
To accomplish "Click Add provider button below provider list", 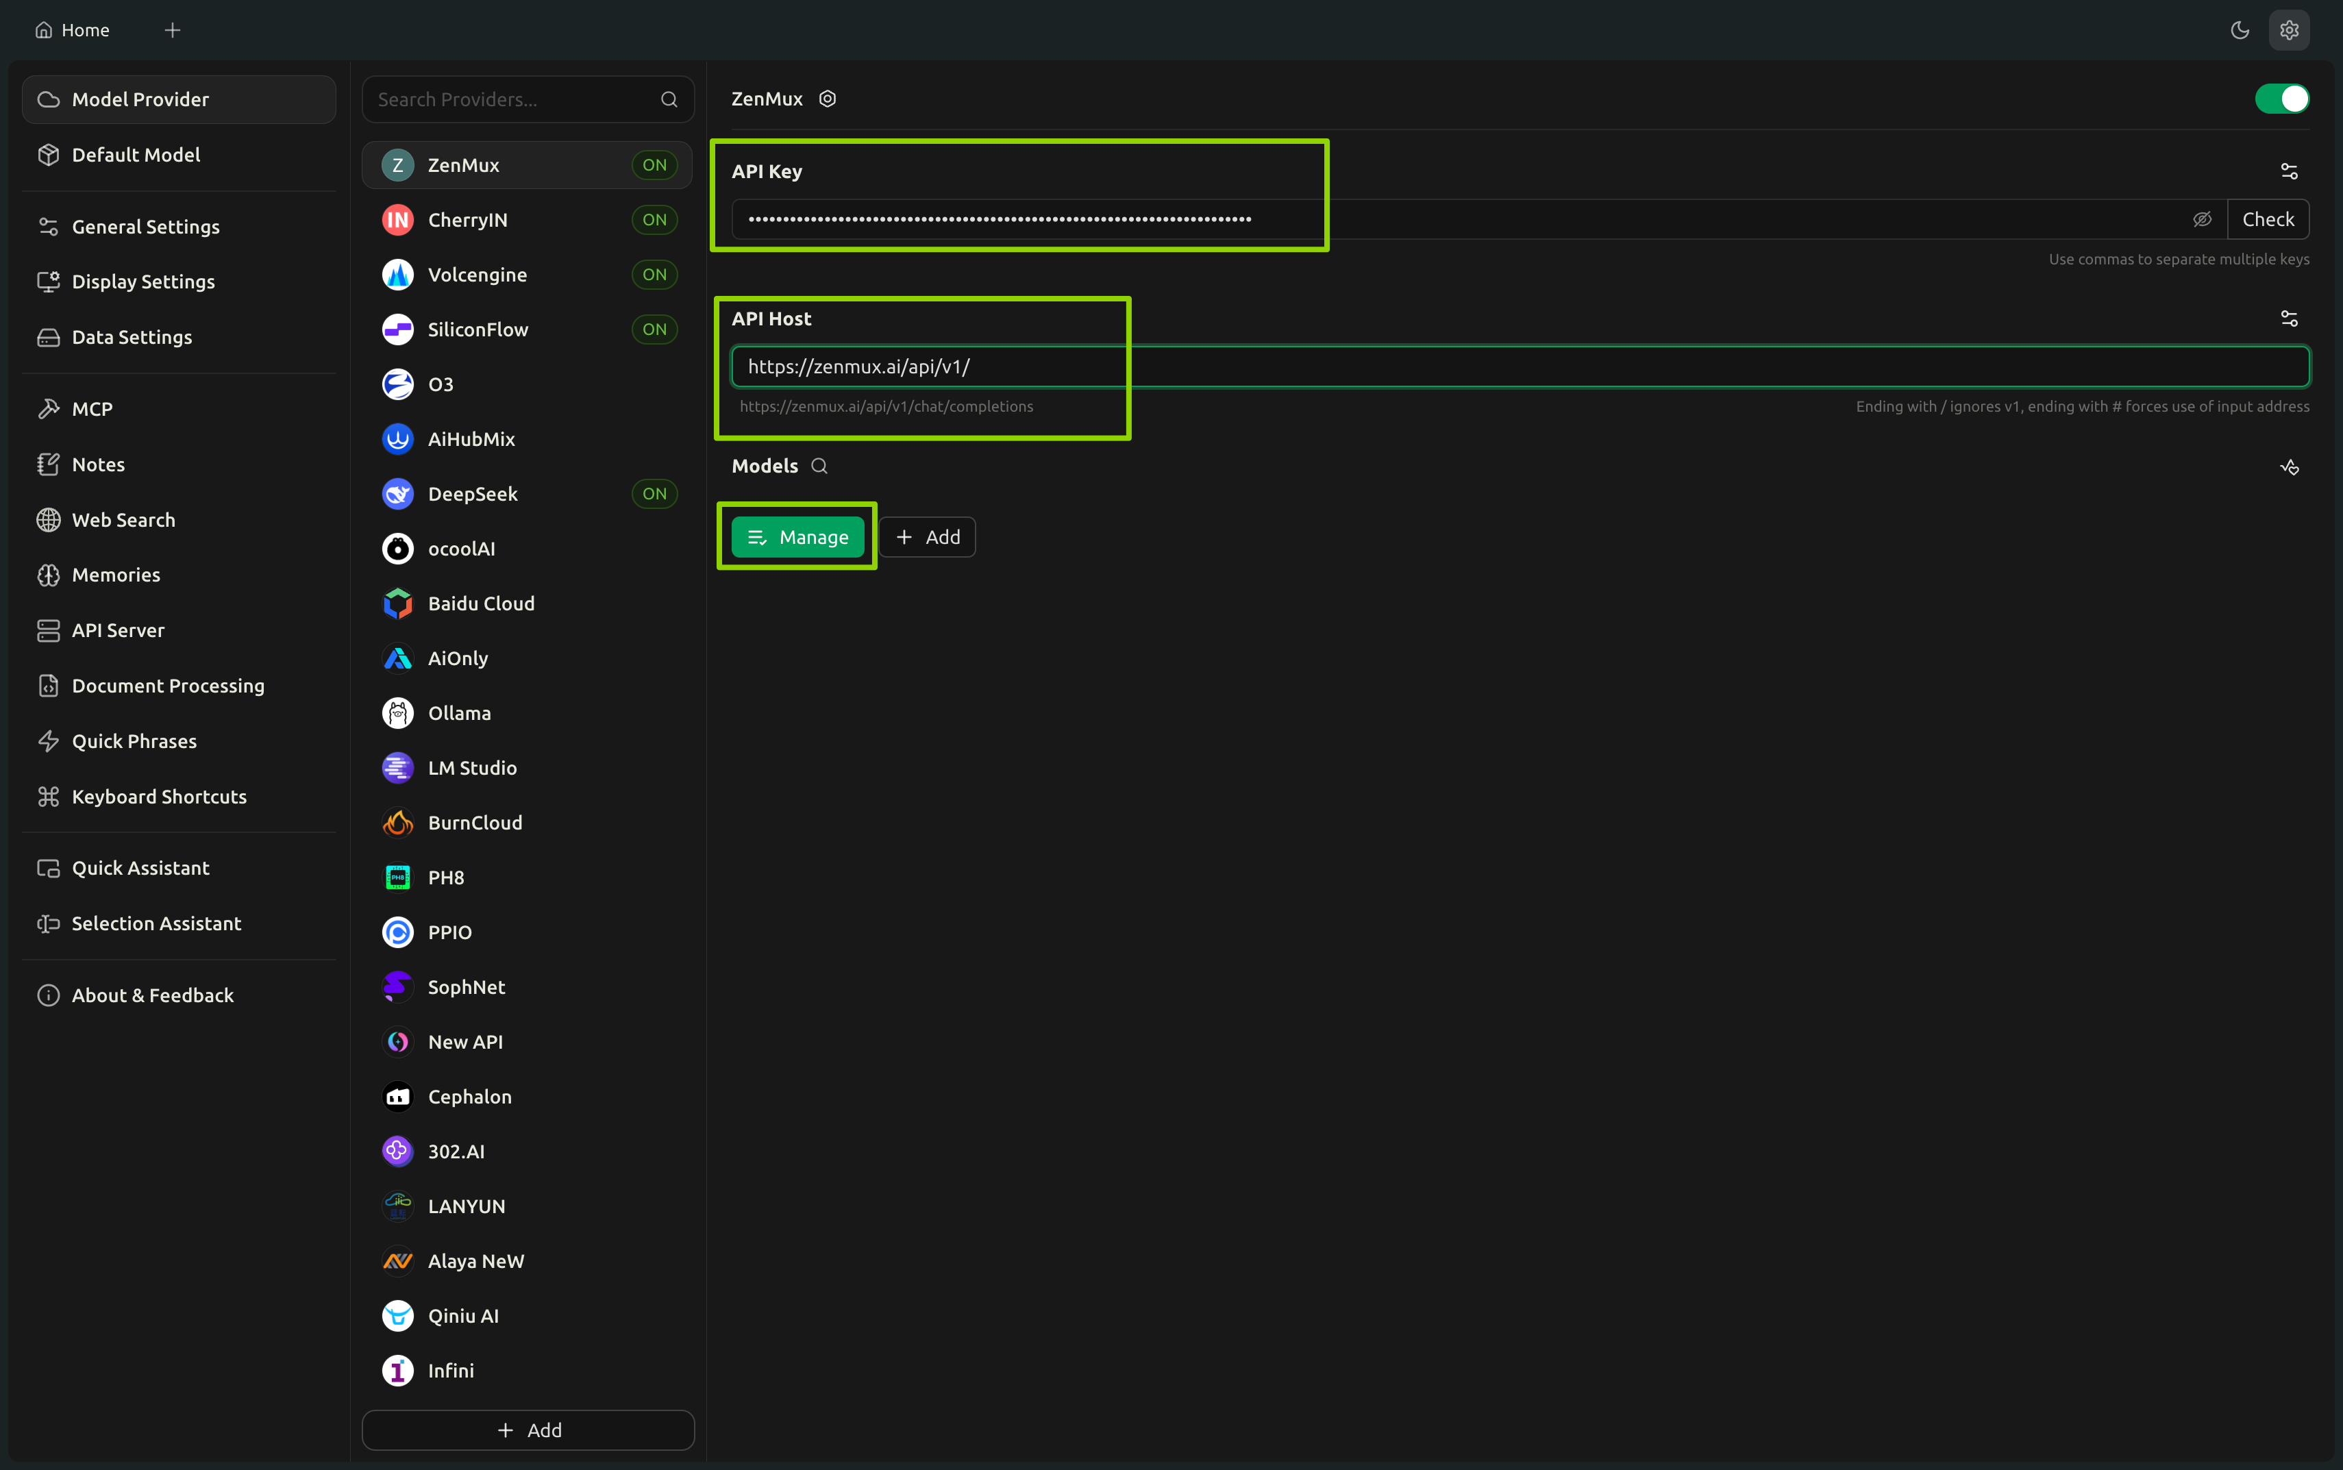I will (528, 1430).
